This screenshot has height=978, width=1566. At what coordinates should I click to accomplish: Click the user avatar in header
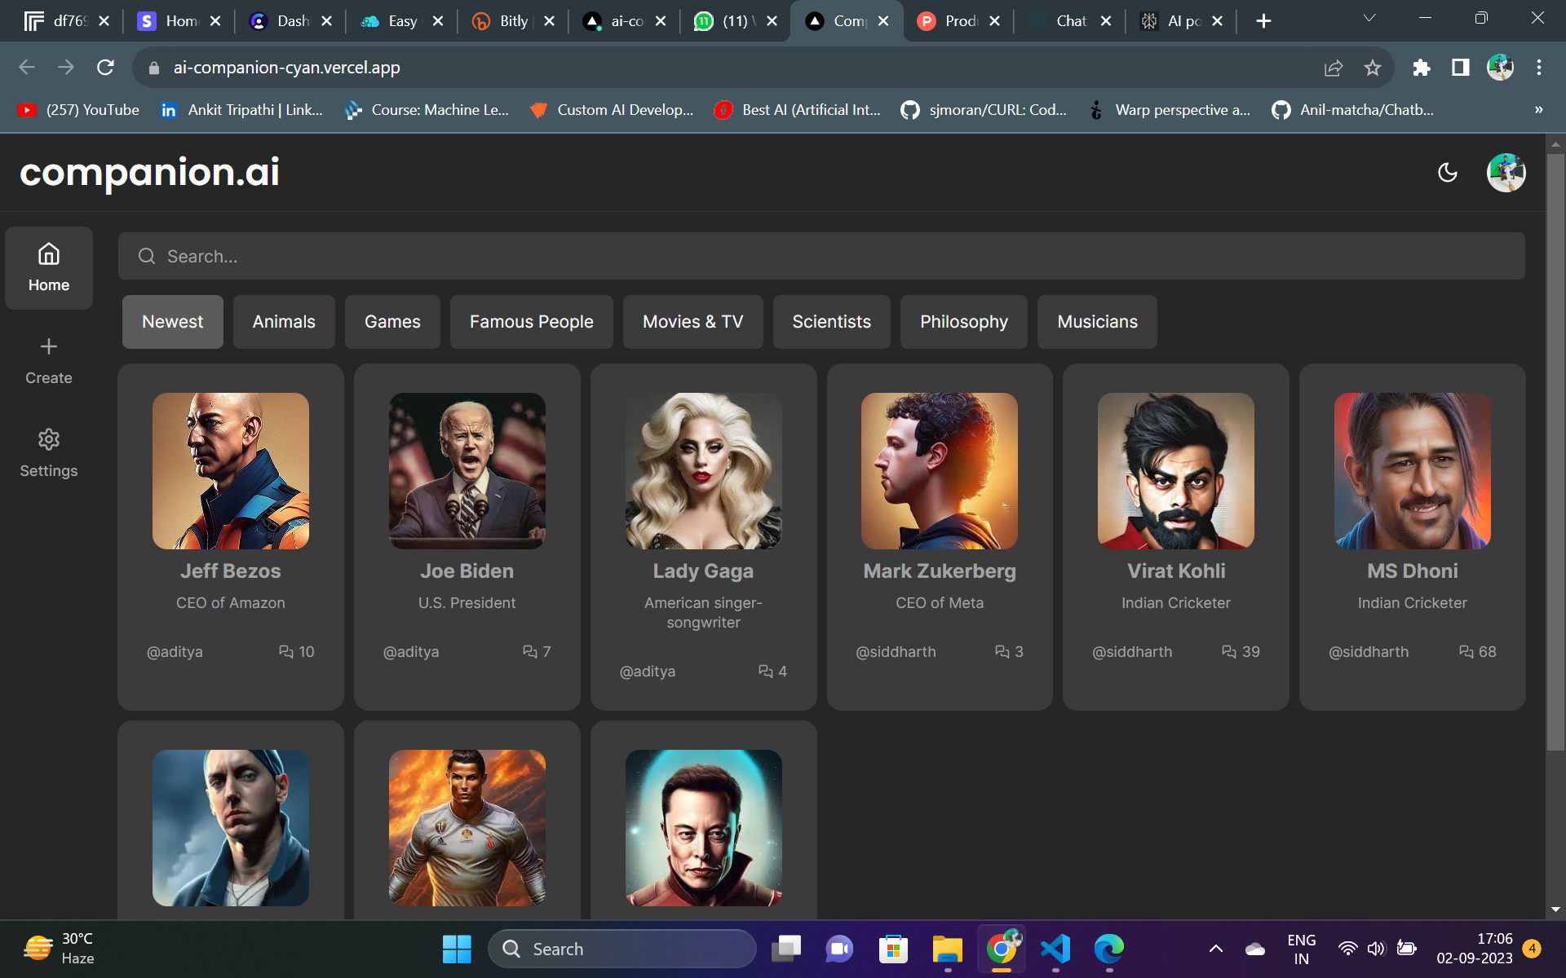tap(1506, 172)
